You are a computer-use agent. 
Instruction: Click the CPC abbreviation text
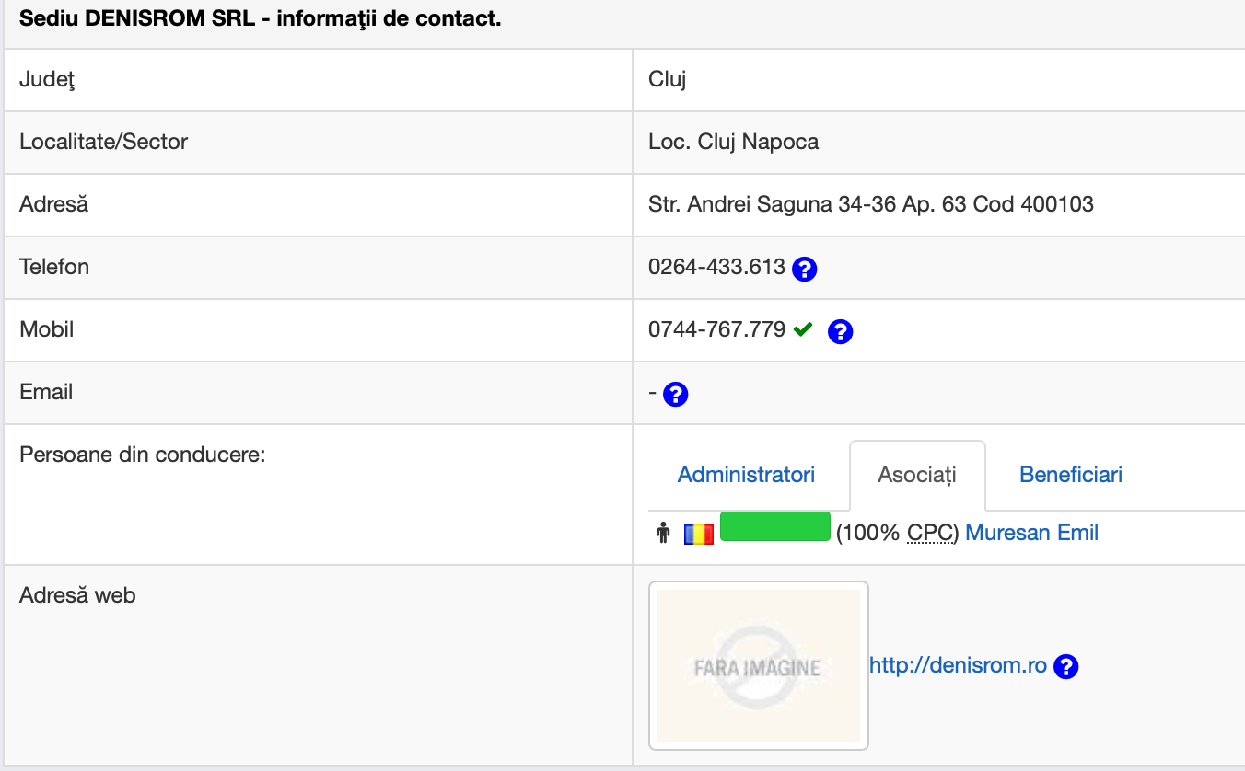tap(930, 533)
